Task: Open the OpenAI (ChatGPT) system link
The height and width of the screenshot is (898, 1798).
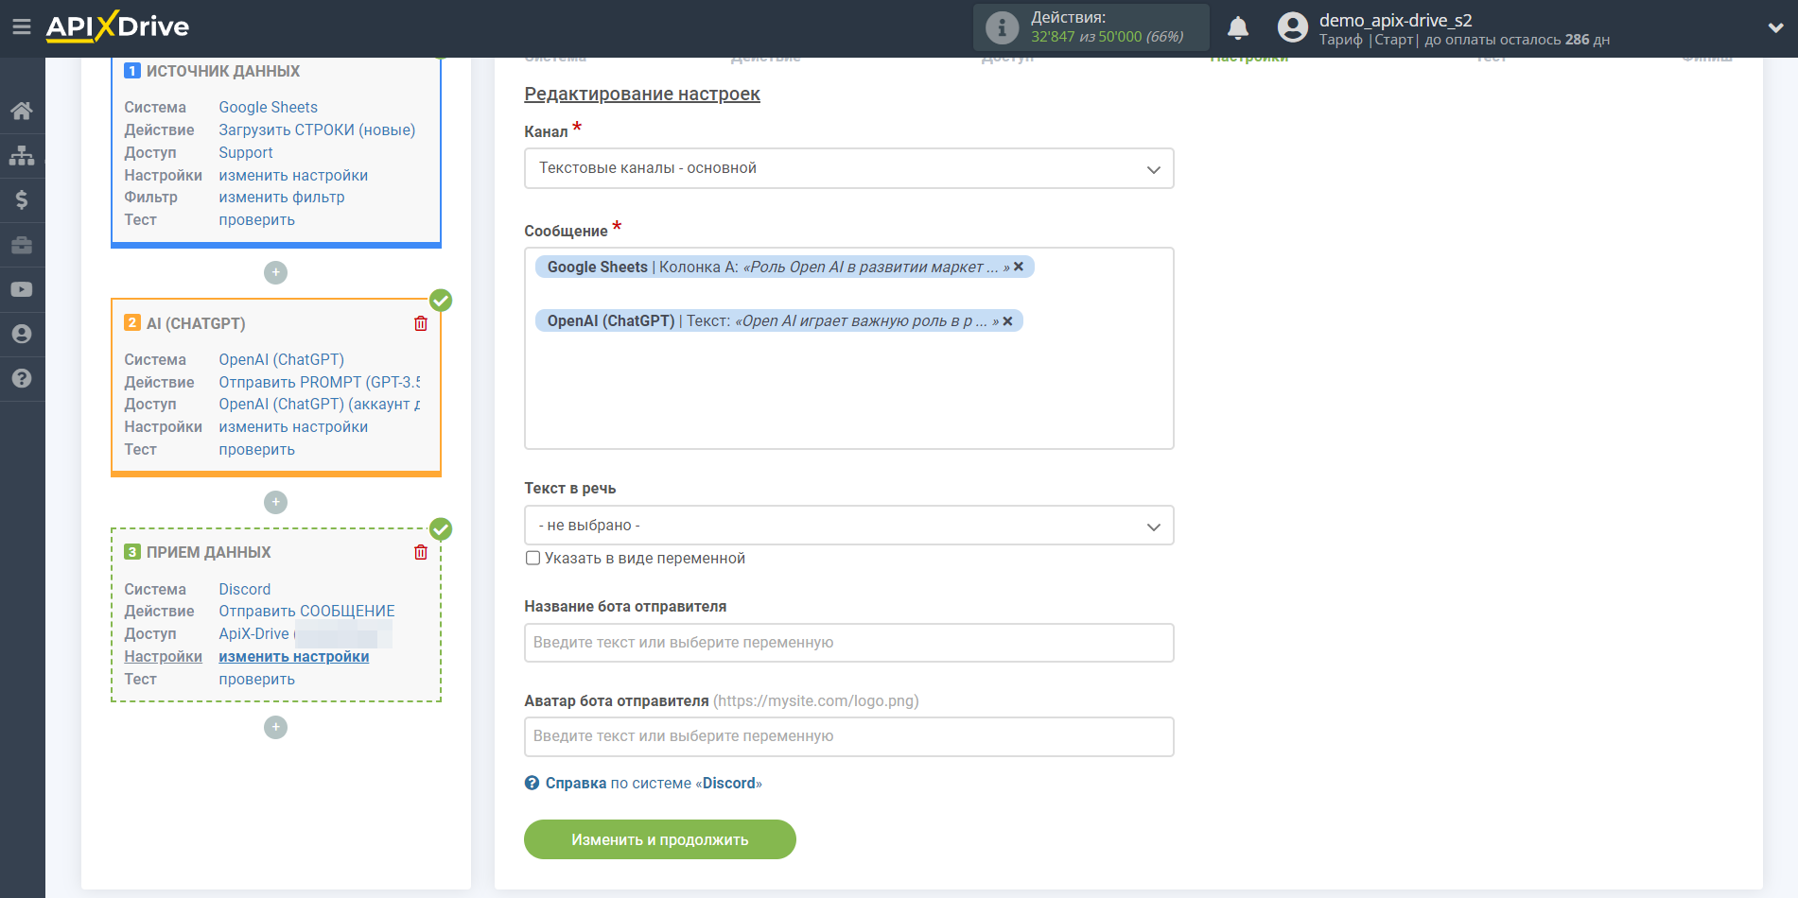Action: coord(282,359)
